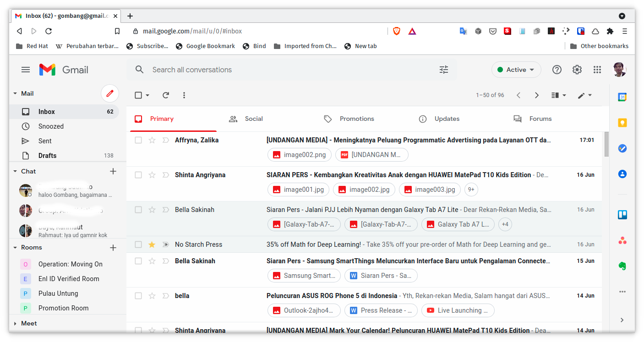644x342 pixels.
Task: Open browser extensions puzzle icon
Action: [x=610, y=31]
